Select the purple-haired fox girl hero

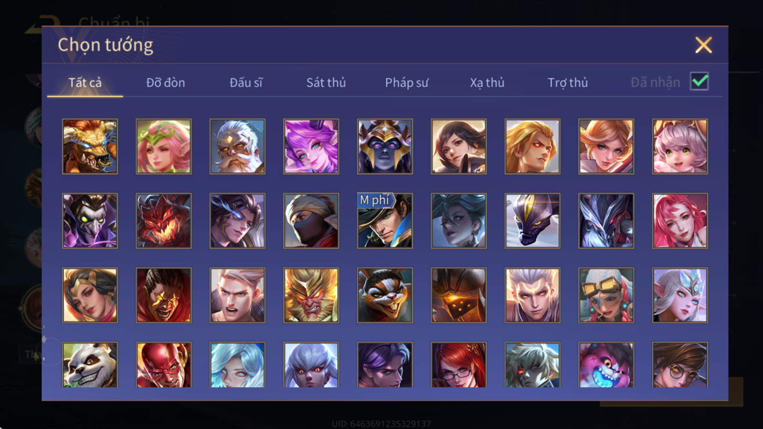[311, 146]
